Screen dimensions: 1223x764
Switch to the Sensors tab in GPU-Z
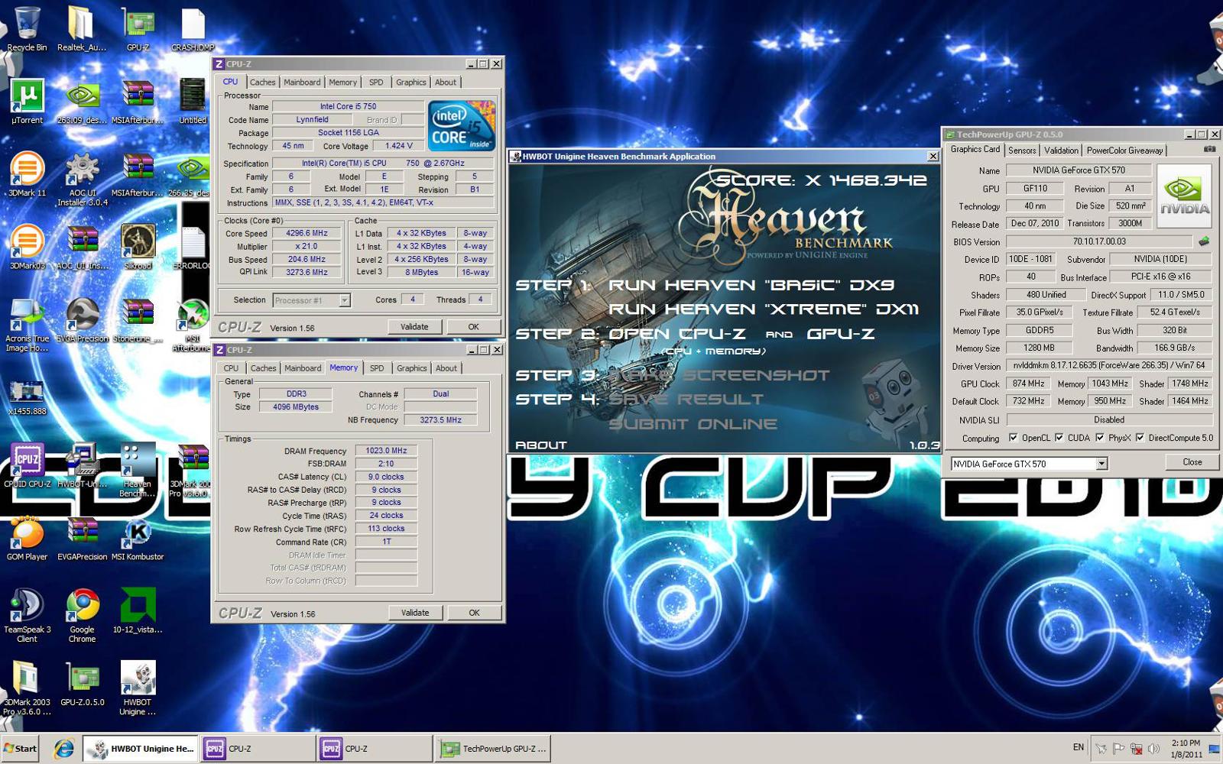pos(1022,151)
